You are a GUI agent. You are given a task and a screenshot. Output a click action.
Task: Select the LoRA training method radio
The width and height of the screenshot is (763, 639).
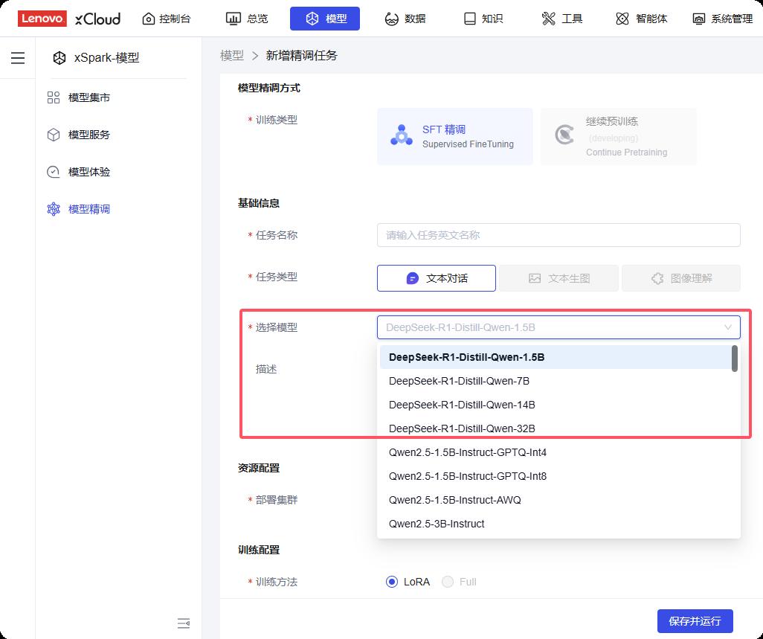[392, 582]
